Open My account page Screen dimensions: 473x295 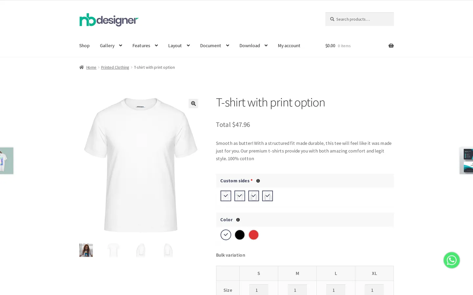click(x=289, y=46)
